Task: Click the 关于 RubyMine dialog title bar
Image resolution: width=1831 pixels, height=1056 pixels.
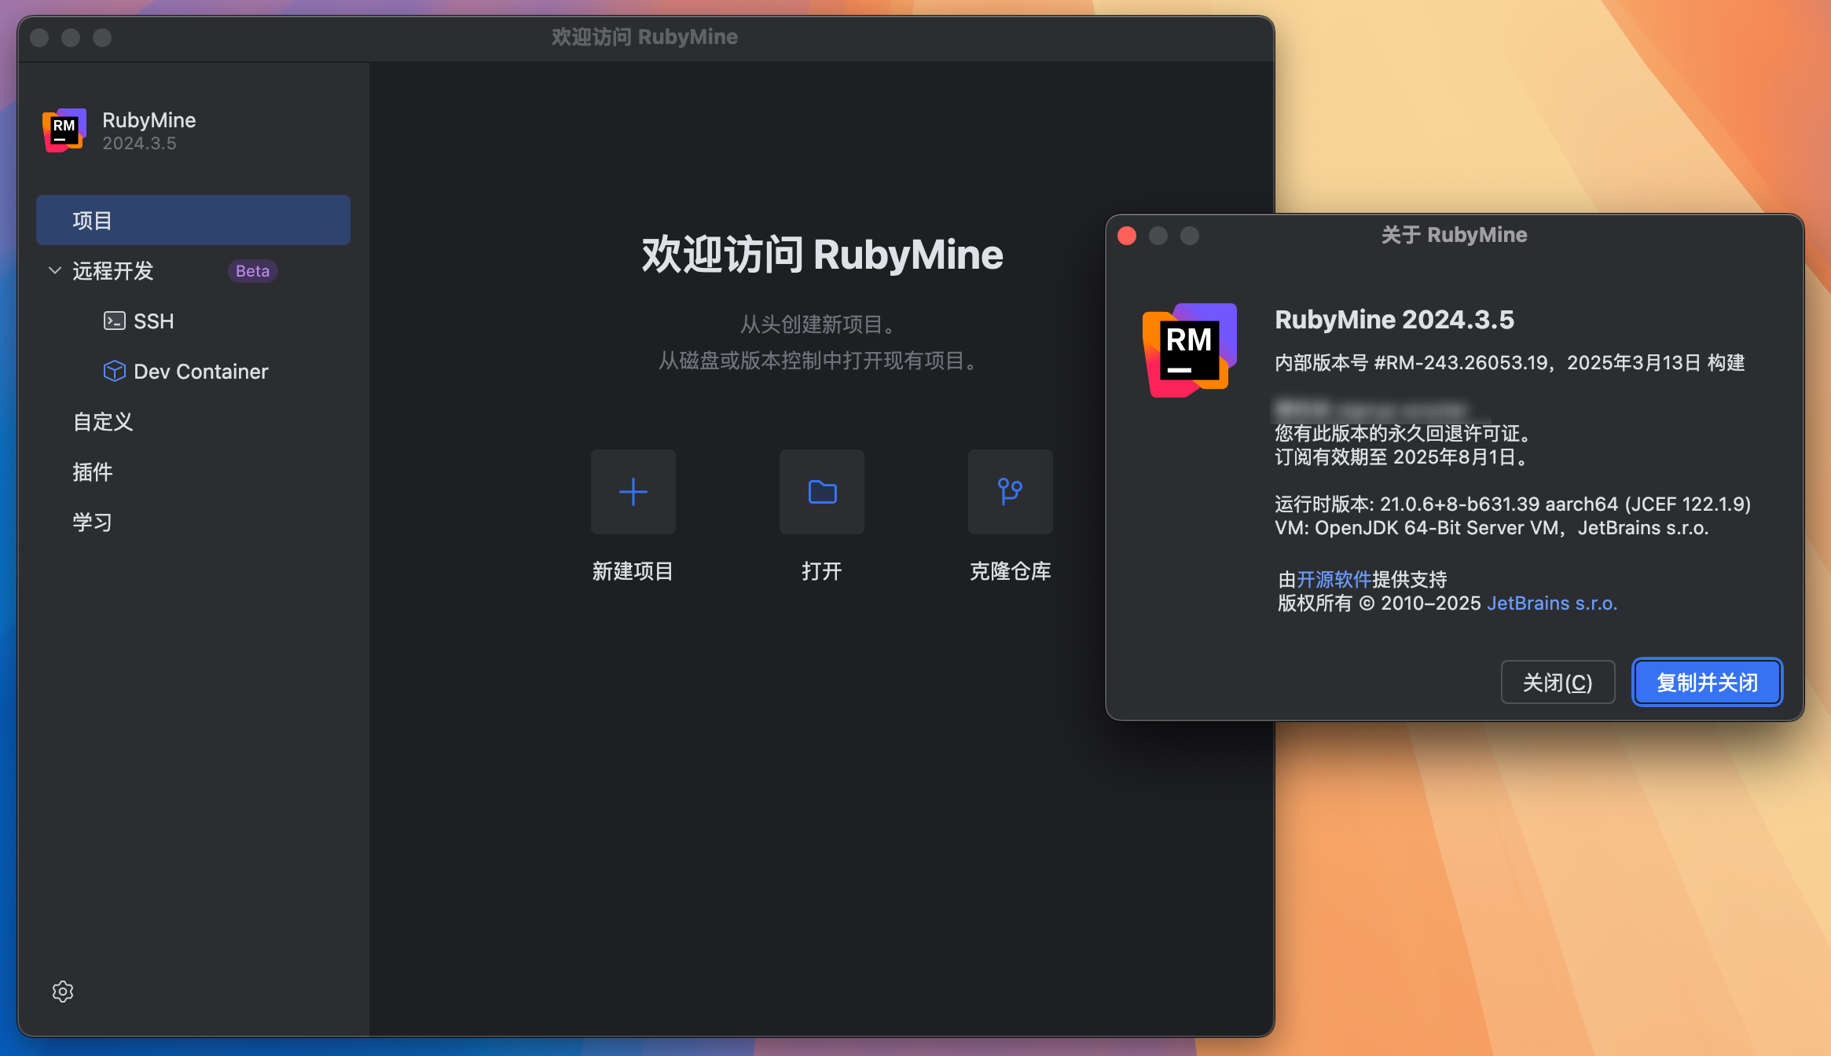Action: click(1455, 235)
